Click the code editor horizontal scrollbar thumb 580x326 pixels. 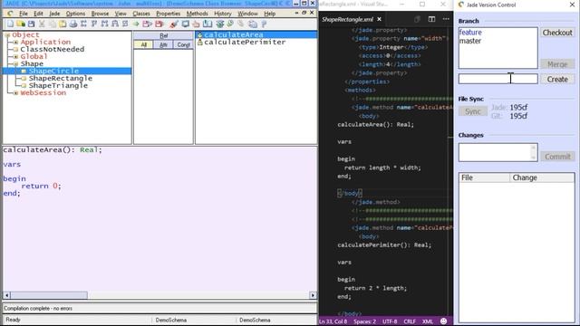[49, 295]
